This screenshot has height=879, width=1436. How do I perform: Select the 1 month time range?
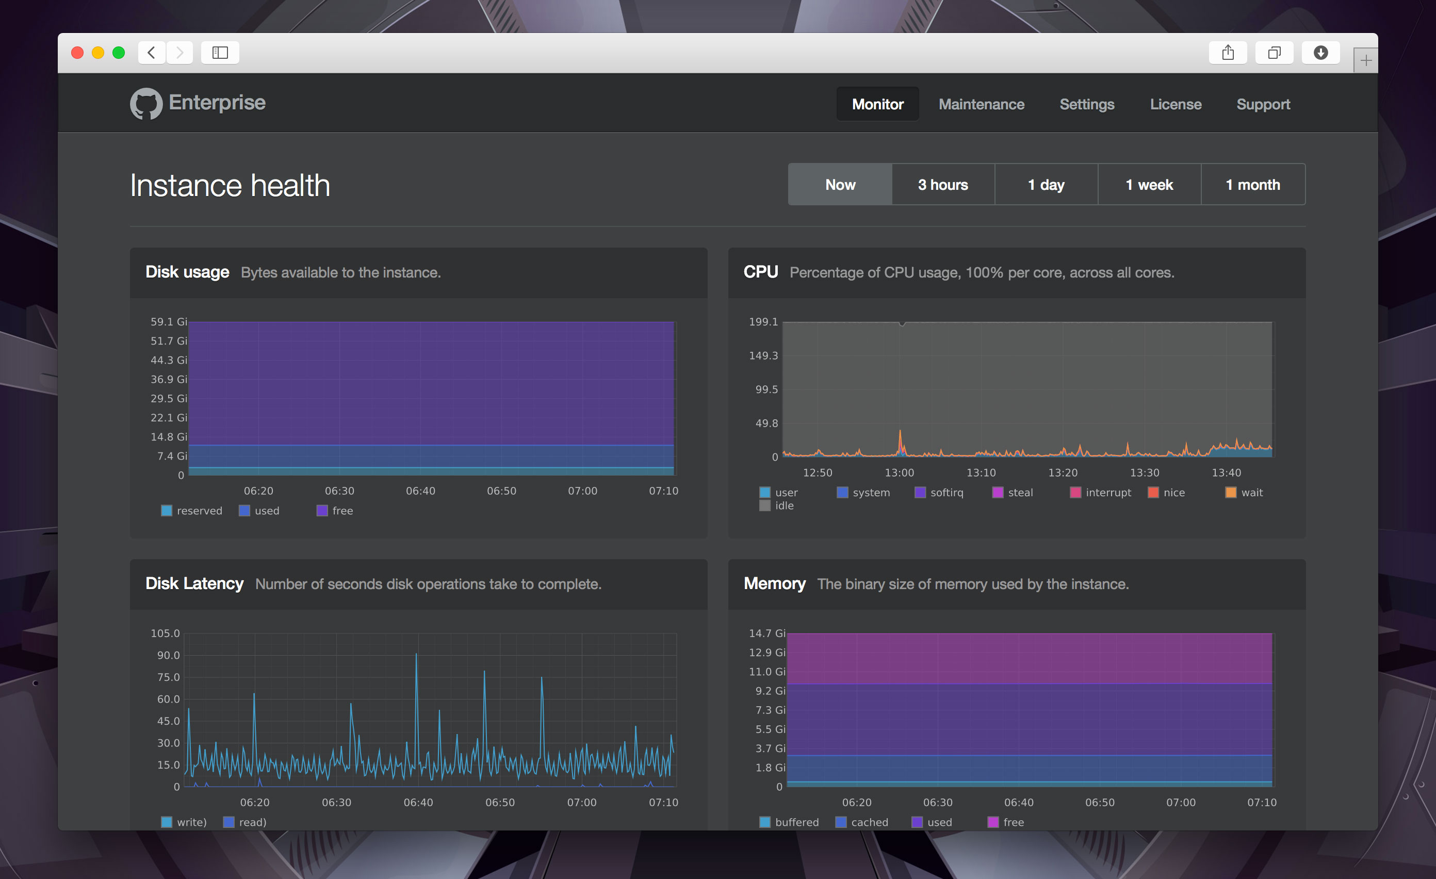coord(1251,184)
